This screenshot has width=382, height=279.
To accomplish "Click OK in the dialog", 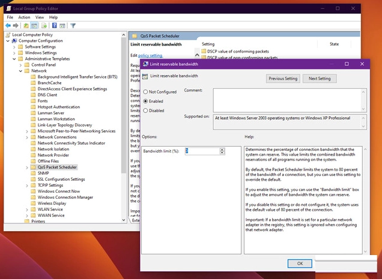I will (300, 263).
